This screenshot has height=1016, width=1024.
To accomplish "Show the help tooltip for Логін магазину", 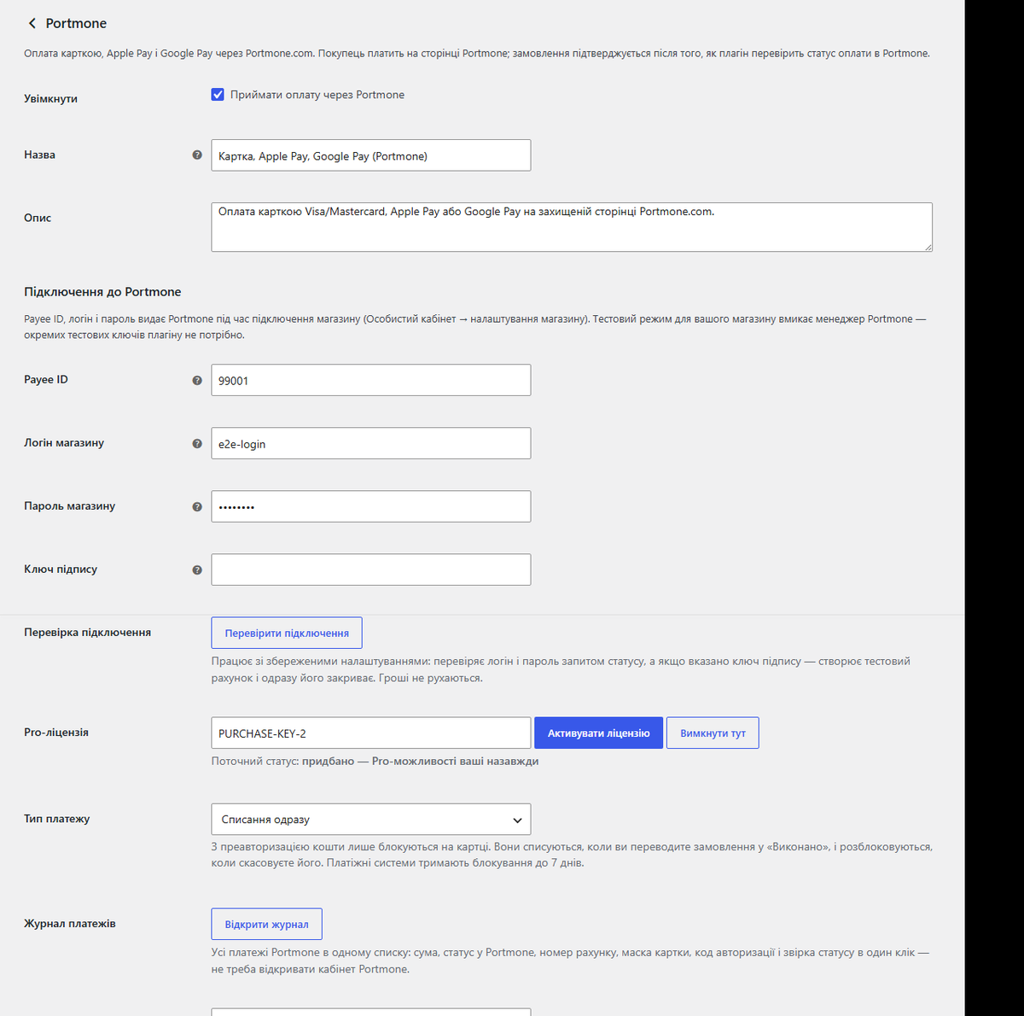I will 197,444.
